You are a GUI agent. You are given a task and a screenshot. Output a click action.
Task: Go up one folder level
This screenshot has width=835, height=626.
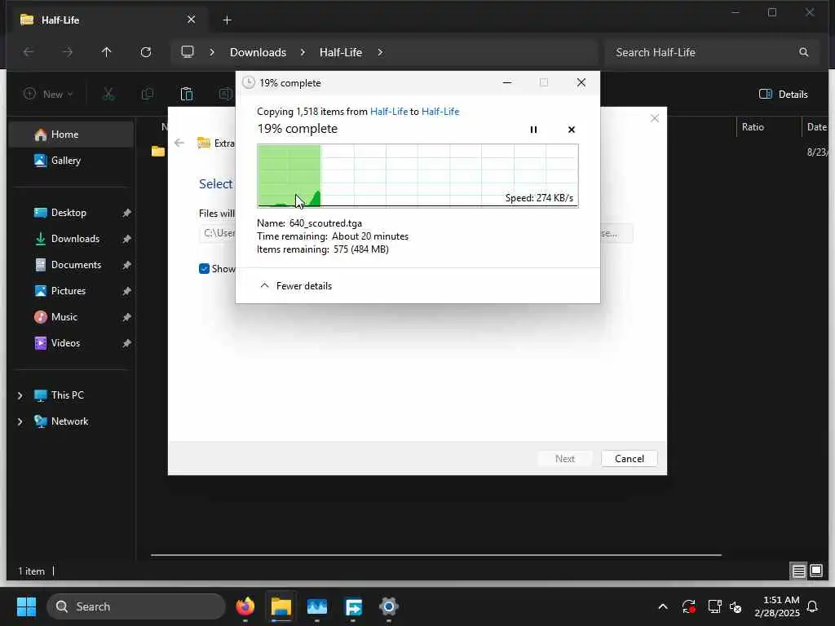click(x=107, y=52)
